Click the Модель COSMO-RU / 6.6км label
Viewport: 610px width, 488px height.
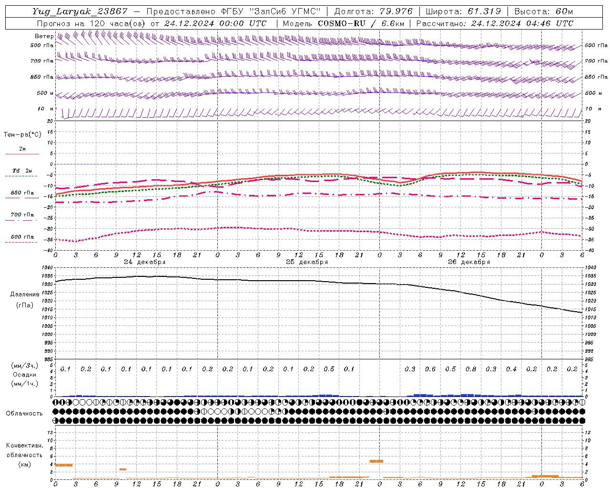pyautogui.click(x=343, y=23)
